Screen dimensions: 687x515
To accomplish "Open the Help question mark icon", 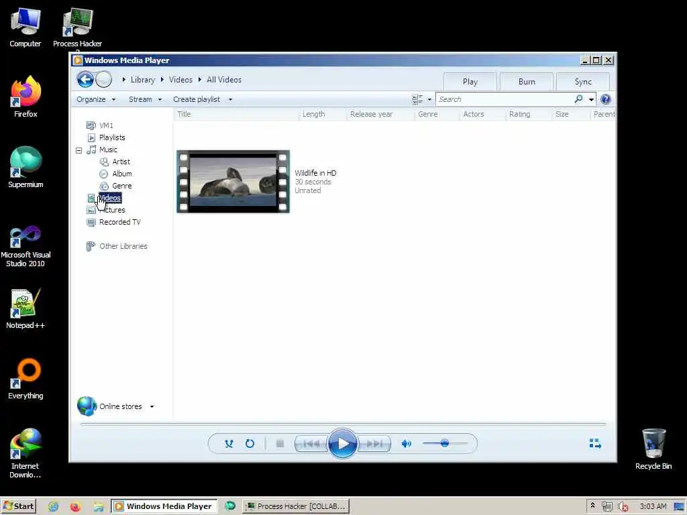I will [x=606, y=99].
